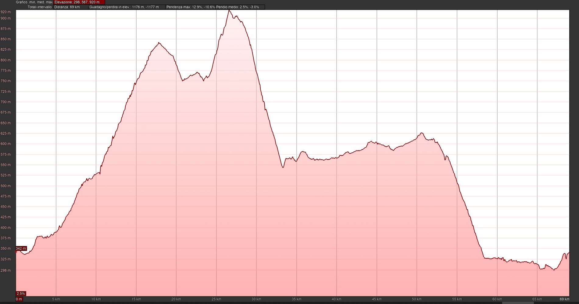The width and height of the screenshot is (579, 304).
Task: Click the 920 m top axis label
Action: tap(5, 12)
